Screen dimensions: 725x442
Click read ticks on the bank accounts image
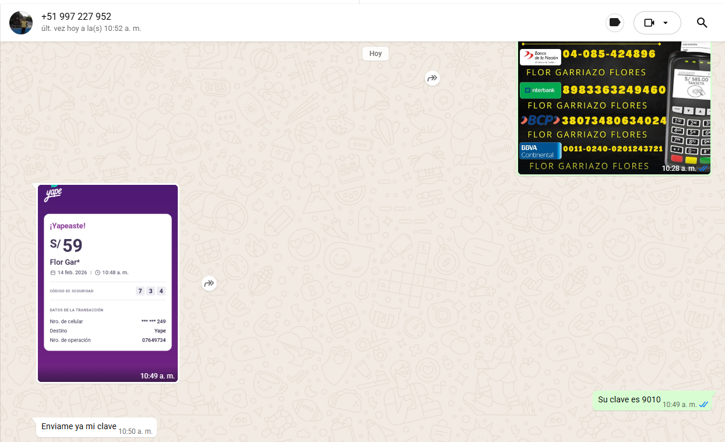click(x=703, y=169)
